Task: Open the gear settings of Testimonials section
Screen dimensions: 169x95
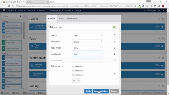Action: tap(163, 58)
